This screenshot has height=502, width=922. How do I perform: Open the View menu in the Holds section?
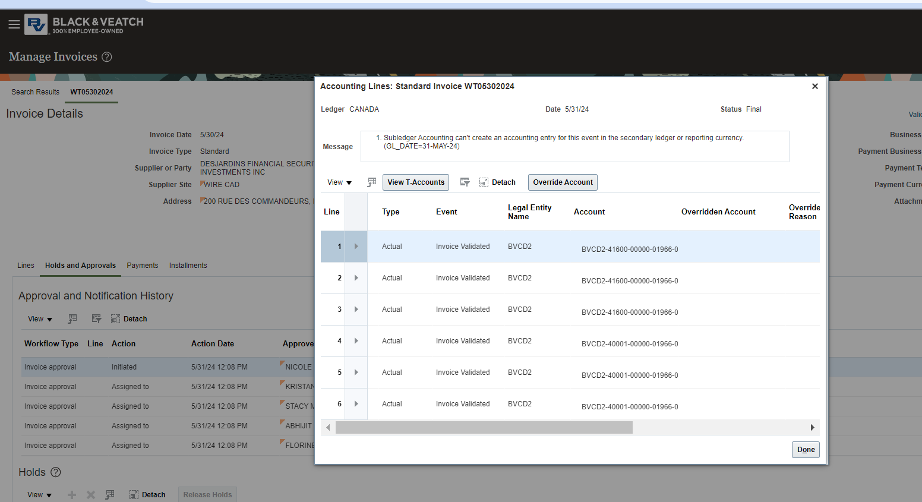[39, 494]
